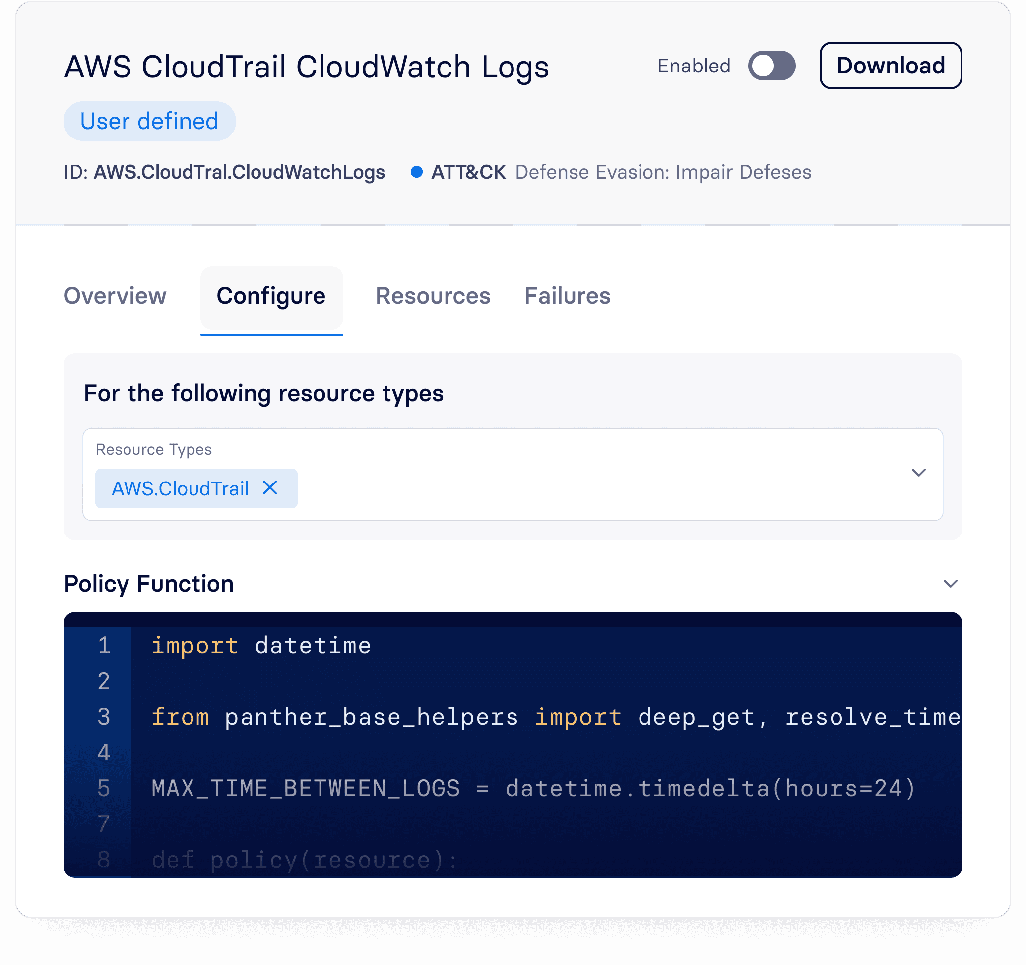
Task: Switch to the Overview tab
Action: tap(115, 296)
